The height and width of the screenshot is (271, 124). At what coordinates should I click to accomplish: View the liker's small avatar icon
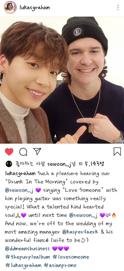click(x=9, y=164)
